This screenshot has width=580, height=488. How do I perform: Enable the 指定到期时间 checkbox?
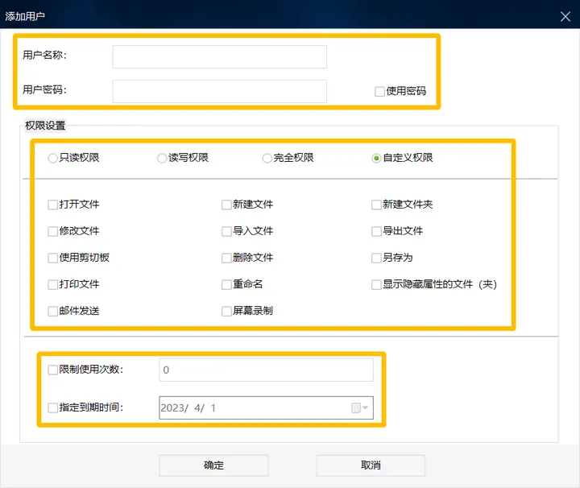click(53, 407)
